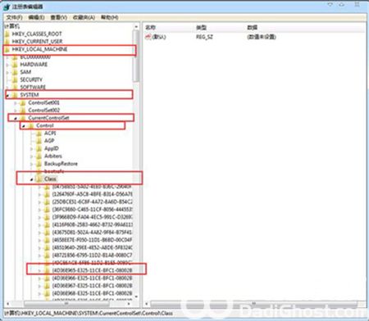Screen dimensions: 369x321
Task: Expand the {4D36E965-E325 key
Action: pos(39,271)
